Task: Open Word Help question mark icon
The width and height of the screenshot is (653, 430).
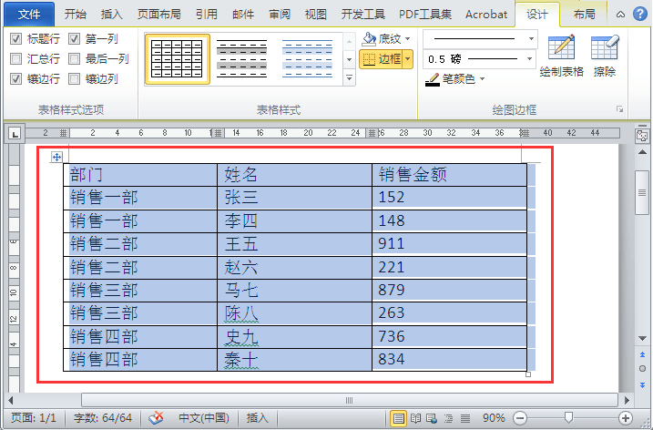Action: coord(639,15)
